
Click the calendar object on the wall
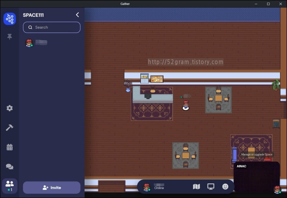(x=144, y=78)
